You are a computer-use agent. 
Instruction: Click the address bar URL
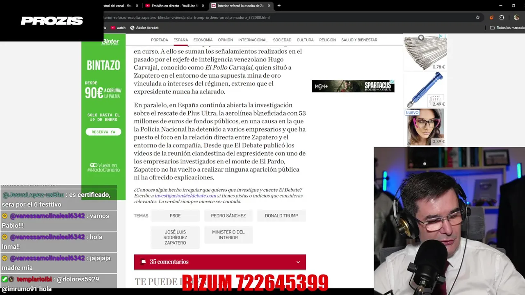point(187,18)
